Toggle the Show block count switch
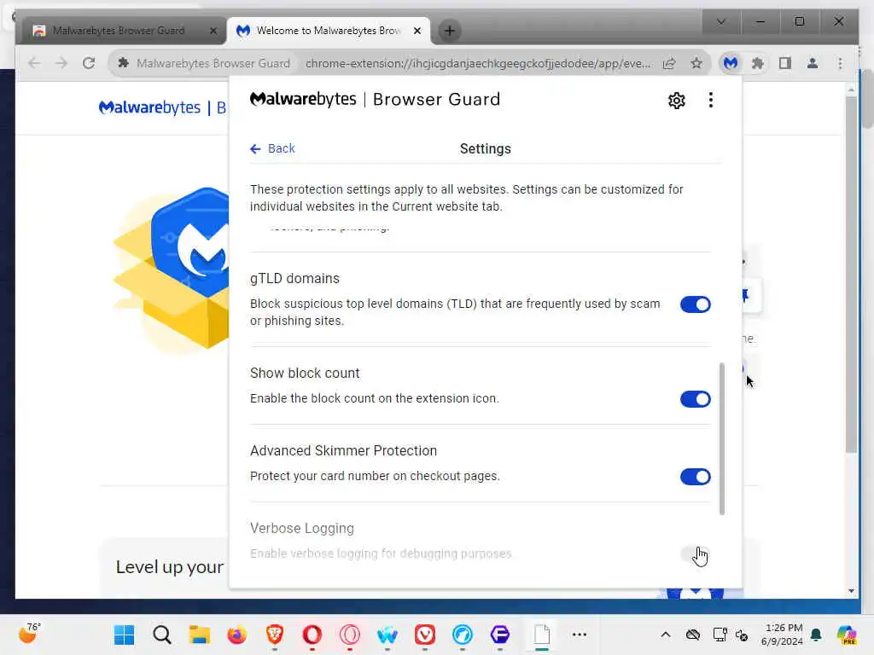Screen dimensions: 874x655 click(x=695, y=399)
